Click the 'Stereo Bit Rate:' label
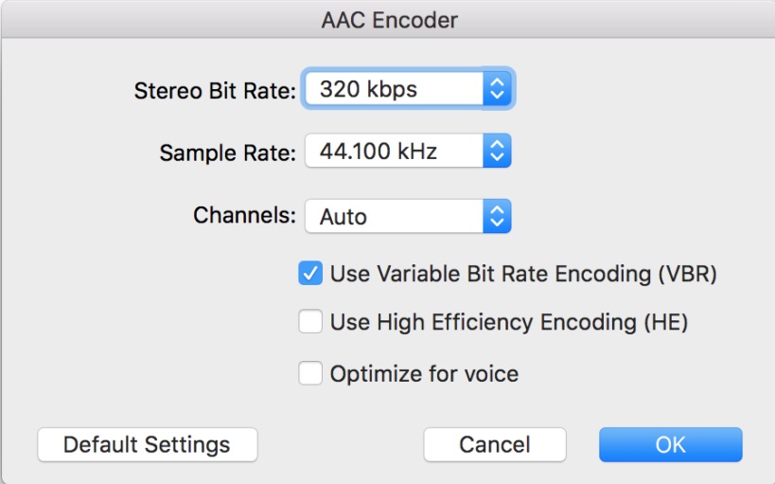Screen dimensions: 775x484 click(215, 91)
